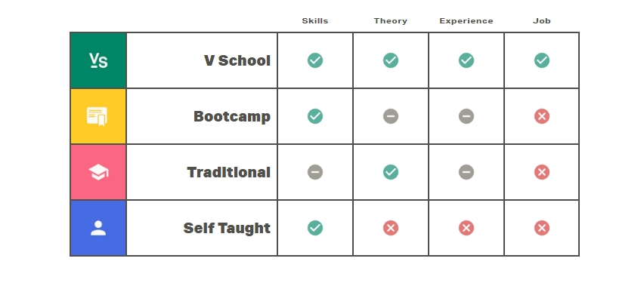Screen dimensions: 644x283
Task: Click the green V School logo icon
Action: point(98,60)
